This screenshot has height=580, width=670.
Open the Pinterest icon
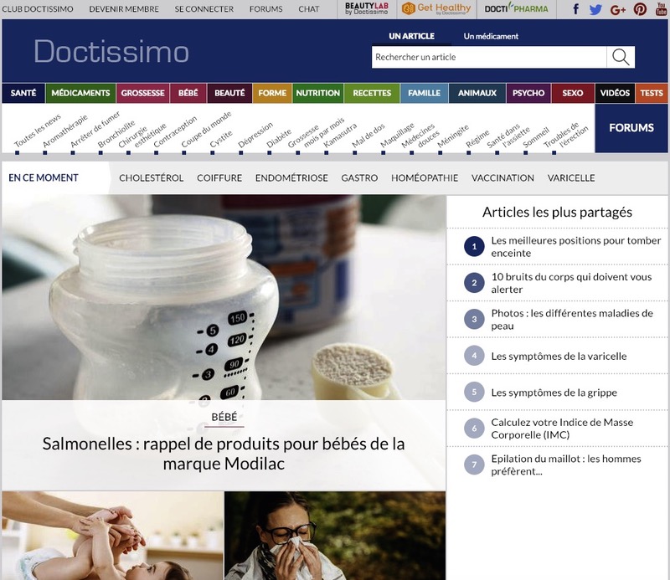click(640, 9)
